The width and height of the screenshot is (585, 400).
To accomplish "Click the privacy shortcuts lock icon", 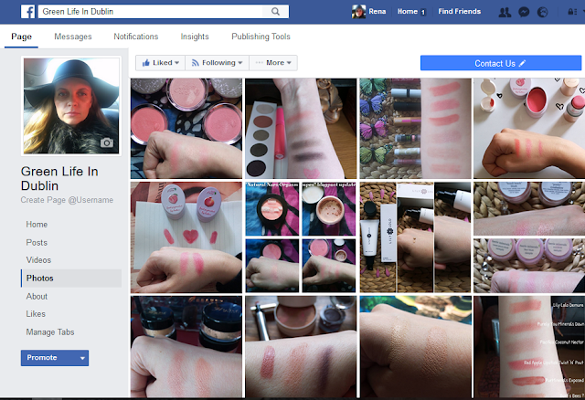I will (x=572, y=12).
